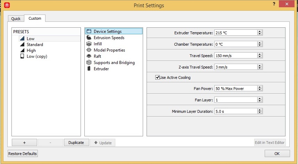Viewport: 298px width, 164px height.
Task: Confirm settings with the OK button
Action: [277, 153]
